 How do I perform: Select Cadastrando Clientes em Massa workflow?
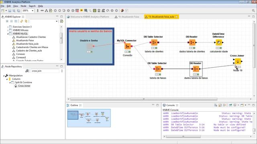(32, 47)
